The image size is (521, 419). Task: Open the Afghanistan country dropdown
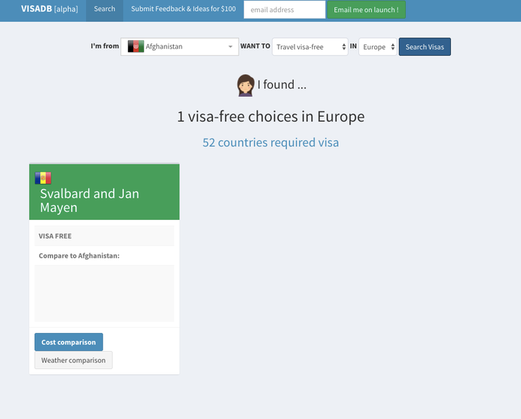[179, 46]
